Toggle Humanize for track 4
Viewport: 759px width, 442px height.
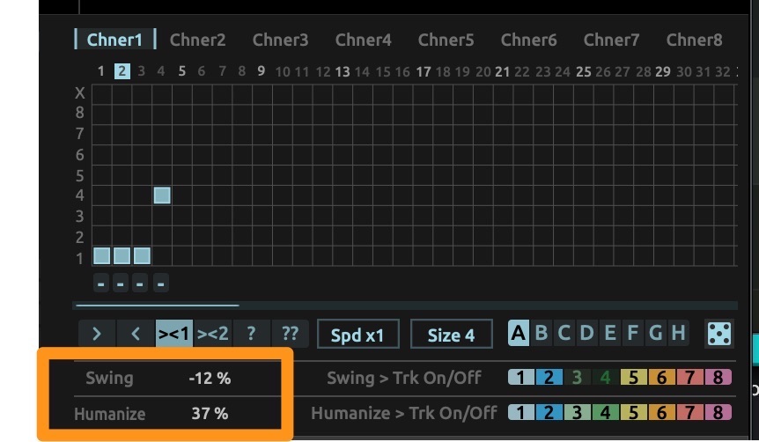[606, 412]
